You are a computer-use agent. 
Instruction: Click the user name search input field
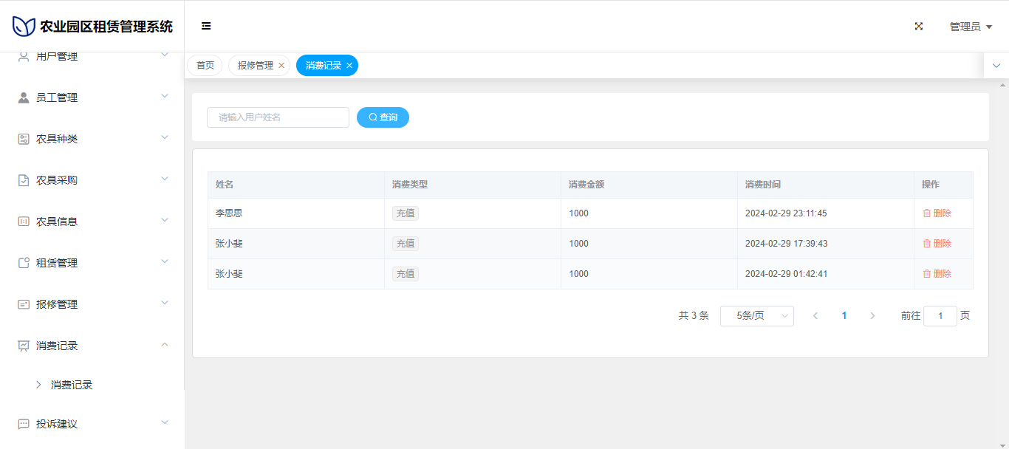(278, 117)
